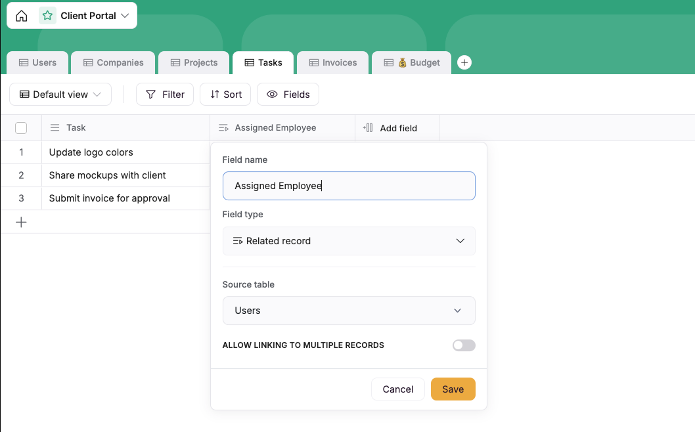Open the Source table Users dropdown
This screenshot has height=432, width=695.
[x=349, y=311]
